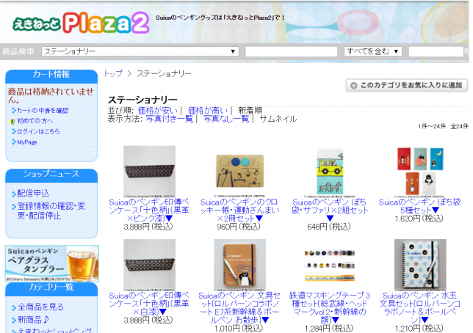Image resolution: width=473 pixels, height=333 pixels.
Task: Open 鉄道マスキングテープ thumbnail
Action: pyautogui.click(x=330, y=266)
